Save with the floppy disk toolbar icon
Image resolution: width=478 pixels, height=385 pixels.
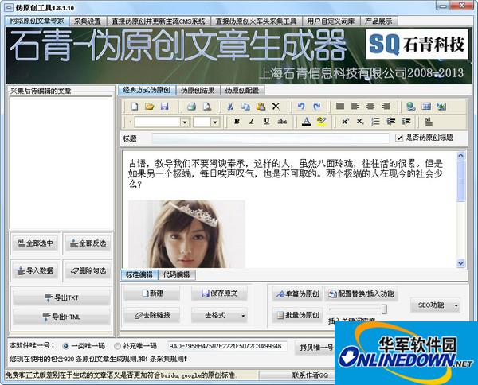coord(165,107)
